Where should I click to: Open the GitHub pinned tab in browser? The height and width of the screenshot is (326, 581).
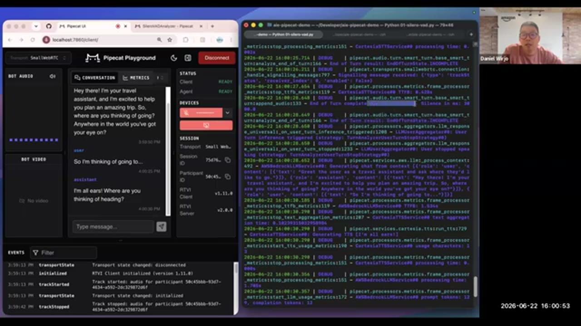click(x=49, y=26)
